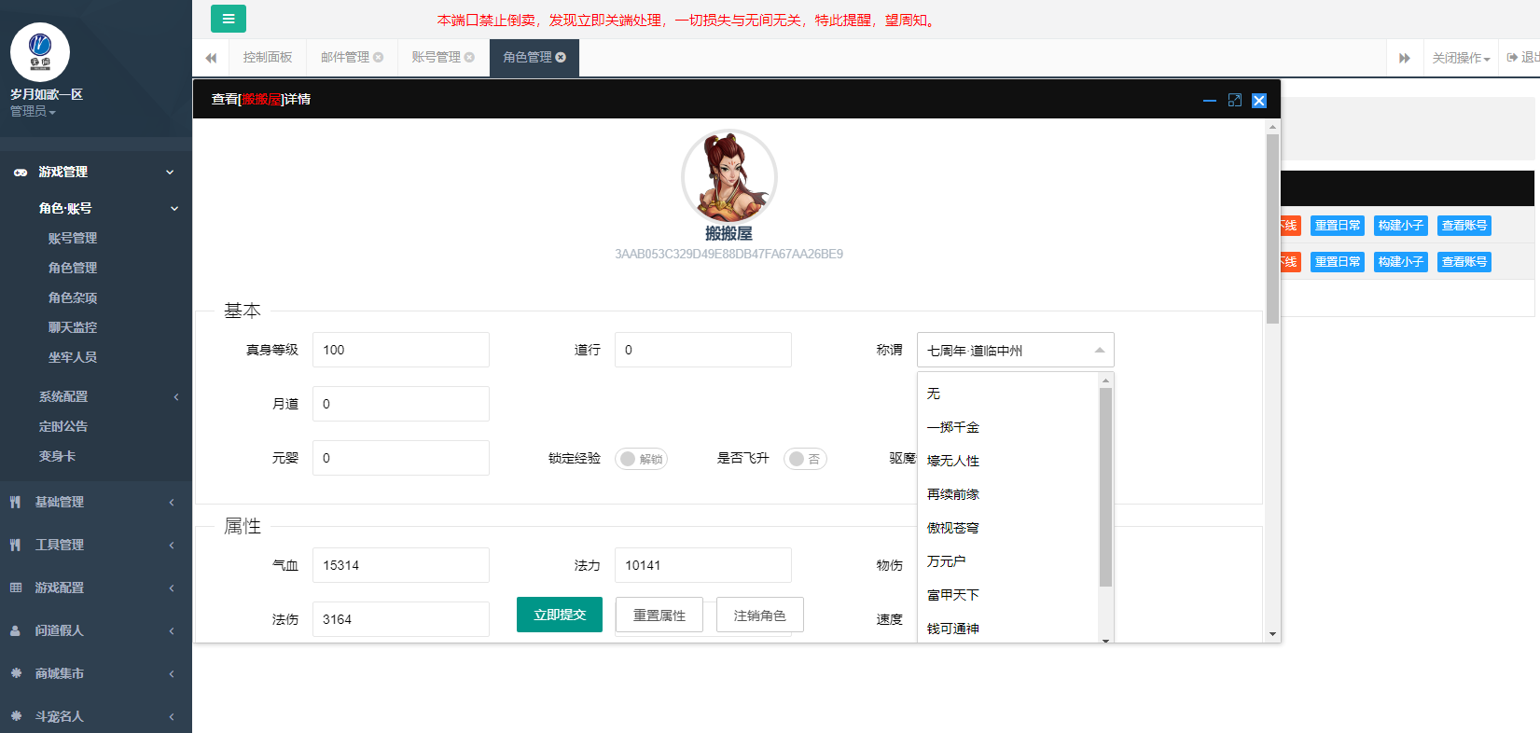
Task: Switch to the 控制面板 tab
Action: coord(268,57)
